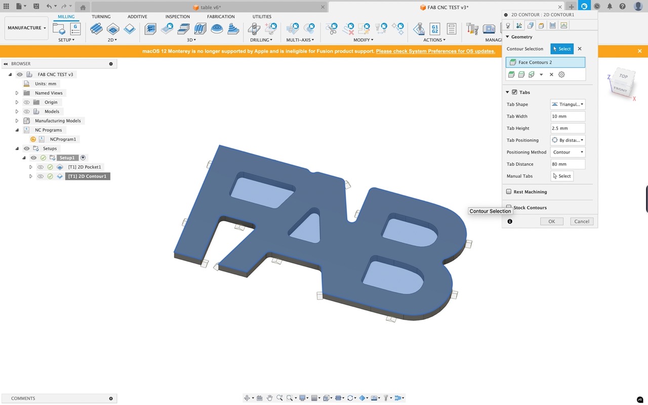Open the MANUFACTURE workspace dropdown
Image resolution: width=648 pixels, height=405 pixels.
[27, 28]
